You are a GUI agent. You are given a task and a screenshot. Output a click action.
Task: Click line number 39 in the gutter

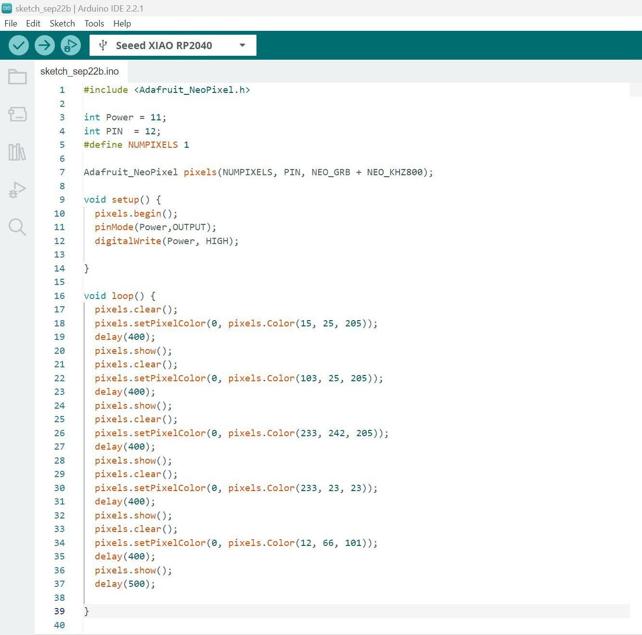pos(59,611)
